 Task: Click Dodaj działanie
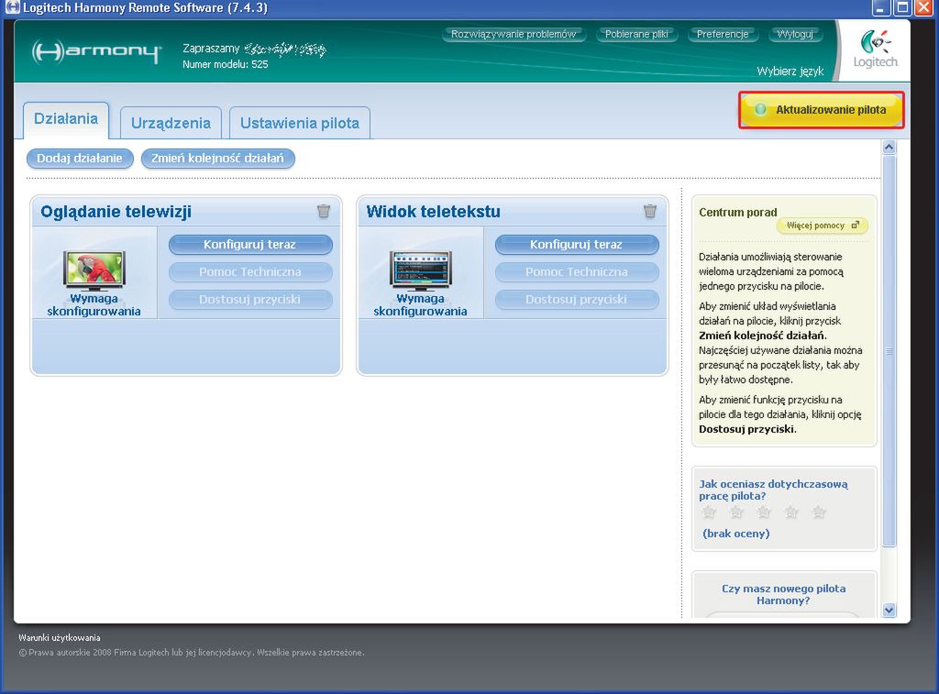point(80,158)
